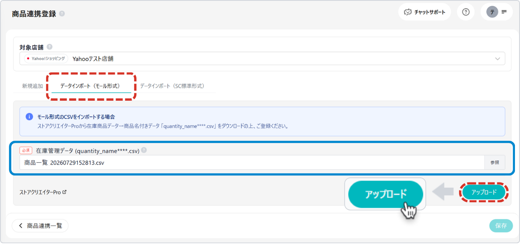Click the Yahoo!ショッピング mall badge

click(46, 58)
